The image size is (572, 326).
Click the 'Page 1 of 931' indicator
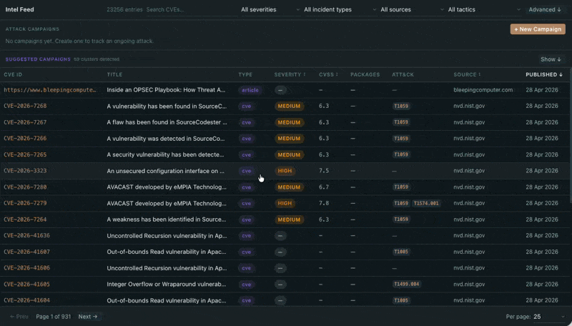tap(53, 317)
